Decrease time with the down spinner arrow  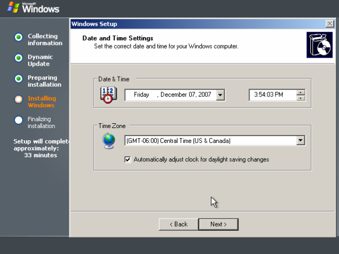tap(300, 98)
